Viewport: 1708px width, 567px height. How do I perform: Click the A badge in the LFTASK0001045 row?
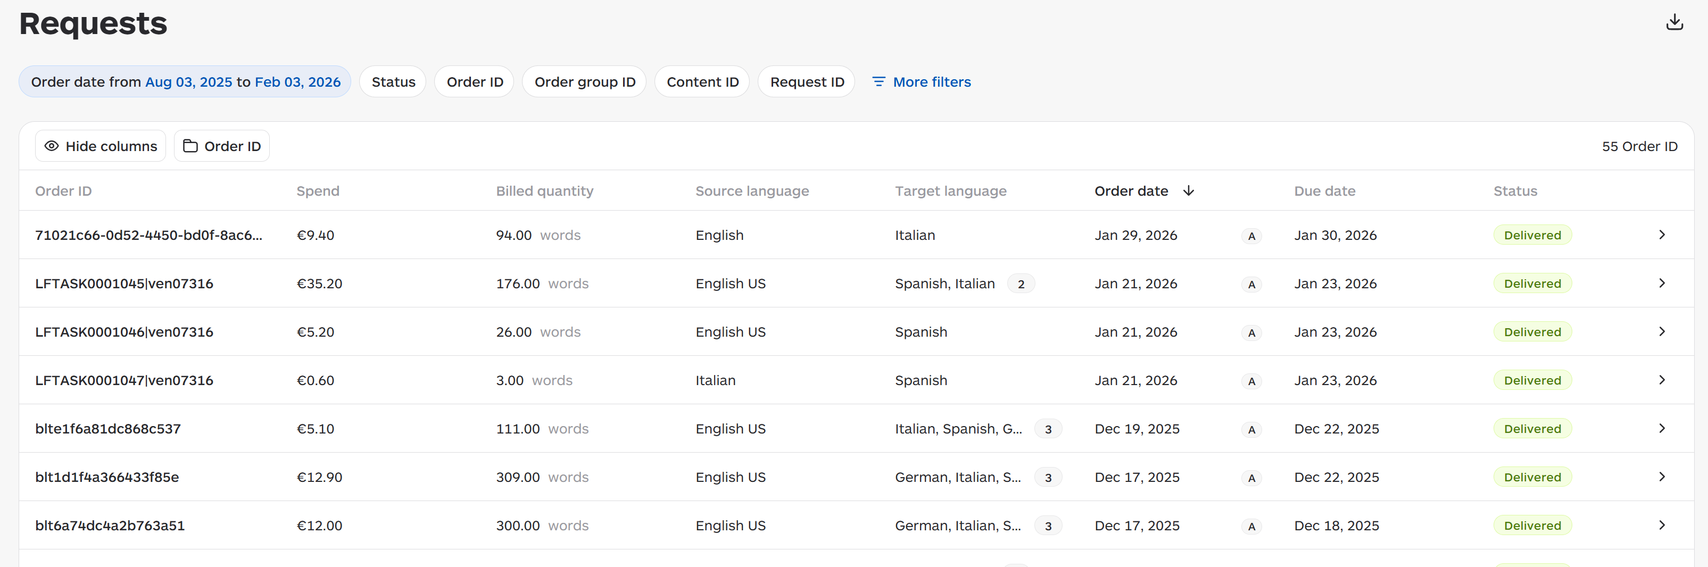point(1251,285)
